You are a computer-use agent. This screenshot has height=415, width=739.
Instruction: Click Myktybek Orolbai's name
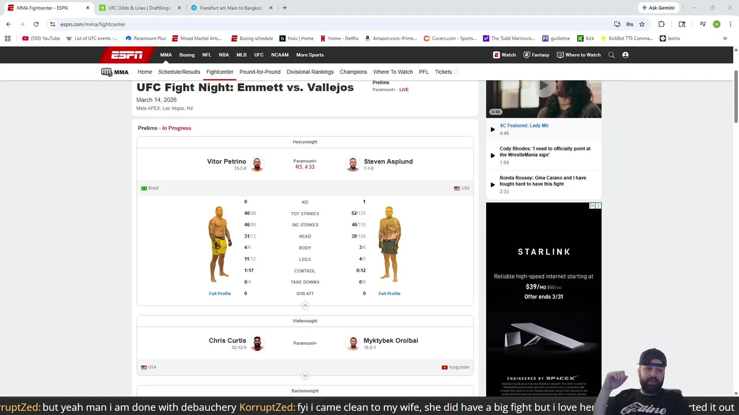[391, 341]
